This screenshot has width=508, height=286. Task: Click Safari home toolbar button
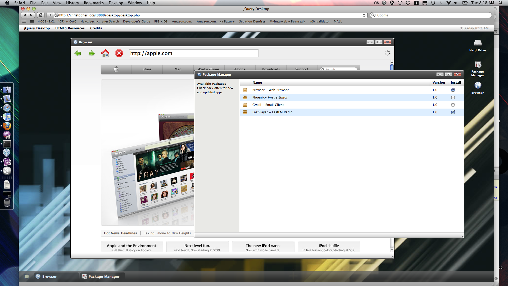click(x=41, y=15)
